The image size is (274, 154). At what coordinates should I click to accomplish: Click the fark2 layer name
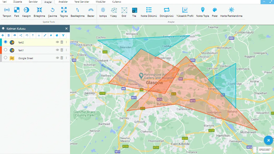21,42
